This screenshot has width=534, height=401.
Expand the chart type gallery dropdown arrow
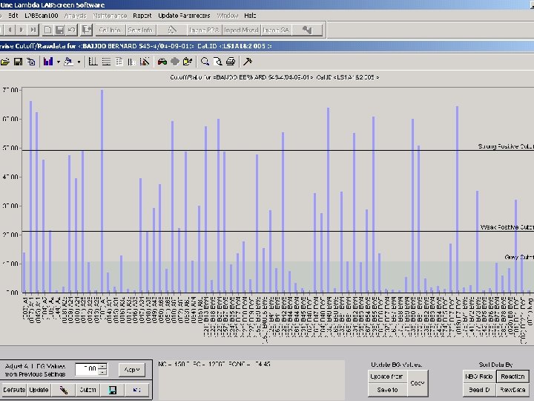pos(57,62)
